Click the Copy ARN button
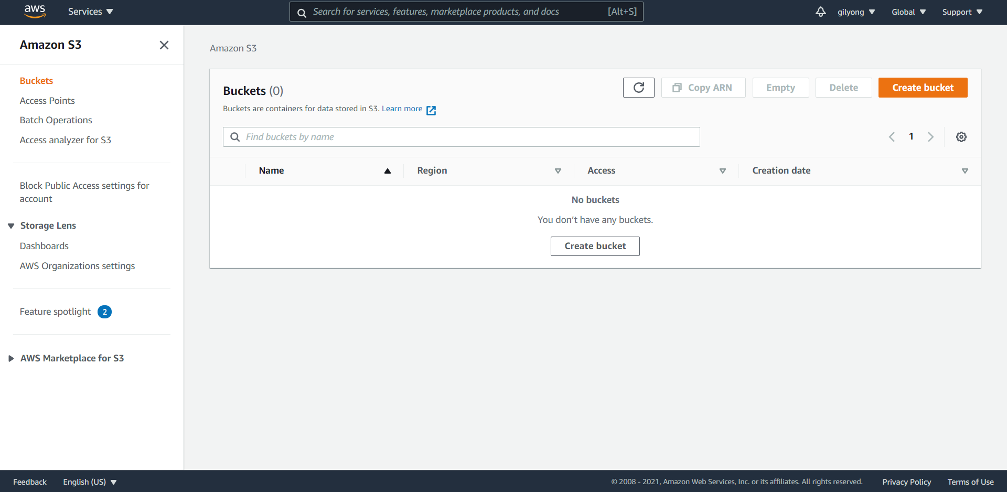 pos(703,88)
